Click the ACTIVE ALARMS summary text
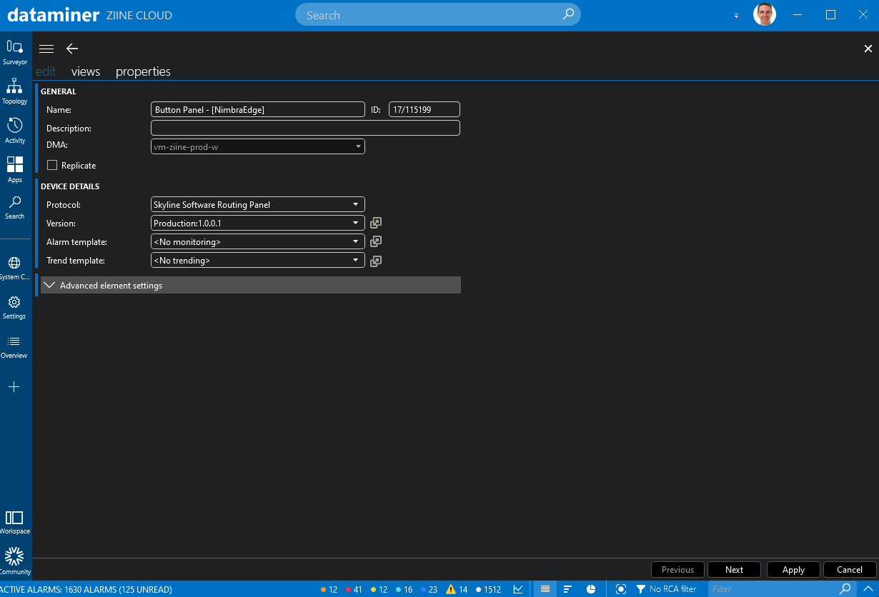The height and width of the screenshot is (597, 879). [86, 590]
